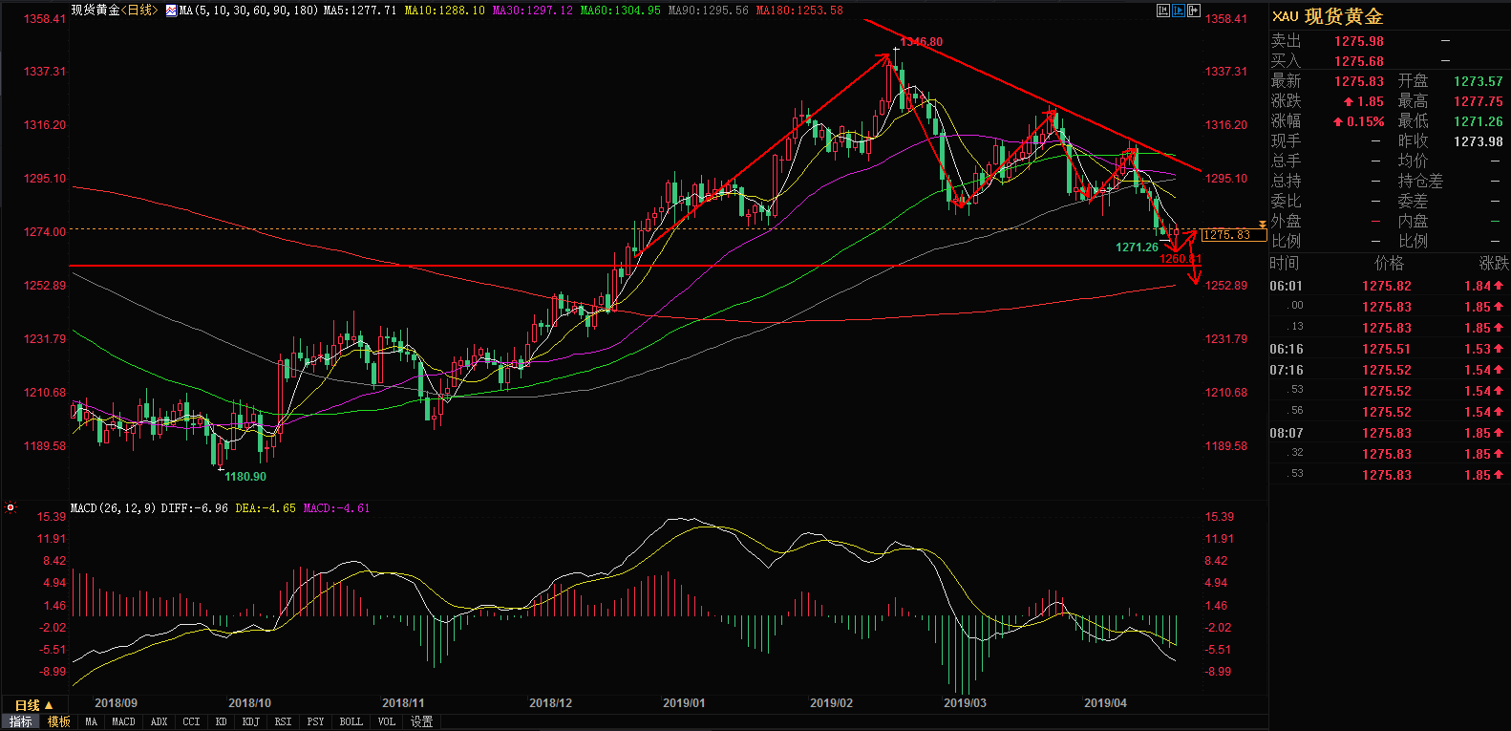The image size is (1511, 731).
Task: Click the current price tag 1275.83 on axis
Action: (x=1233, y=235)
